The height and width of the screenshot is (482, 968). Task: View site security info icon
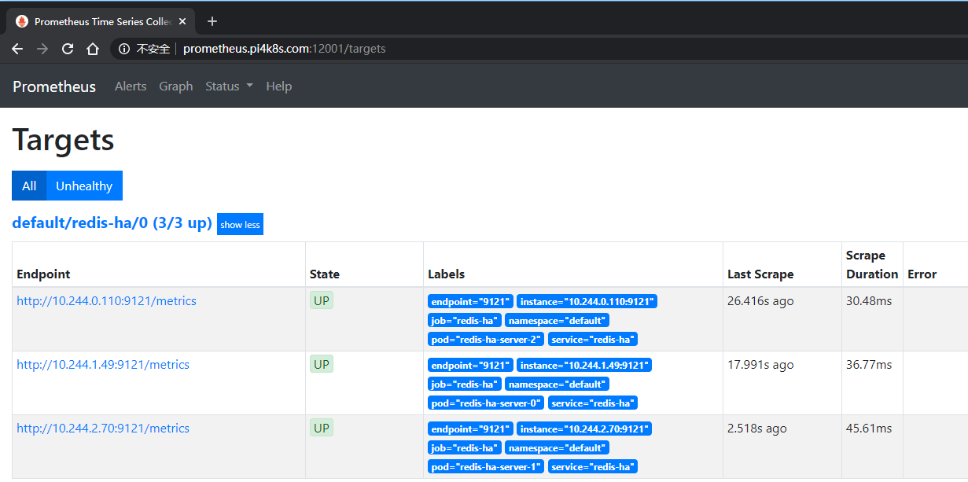click(x=124, y=49)
